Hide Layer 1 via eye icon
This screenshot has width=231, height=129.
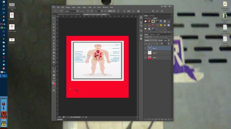pyautogui.click(x=145, y=57)
